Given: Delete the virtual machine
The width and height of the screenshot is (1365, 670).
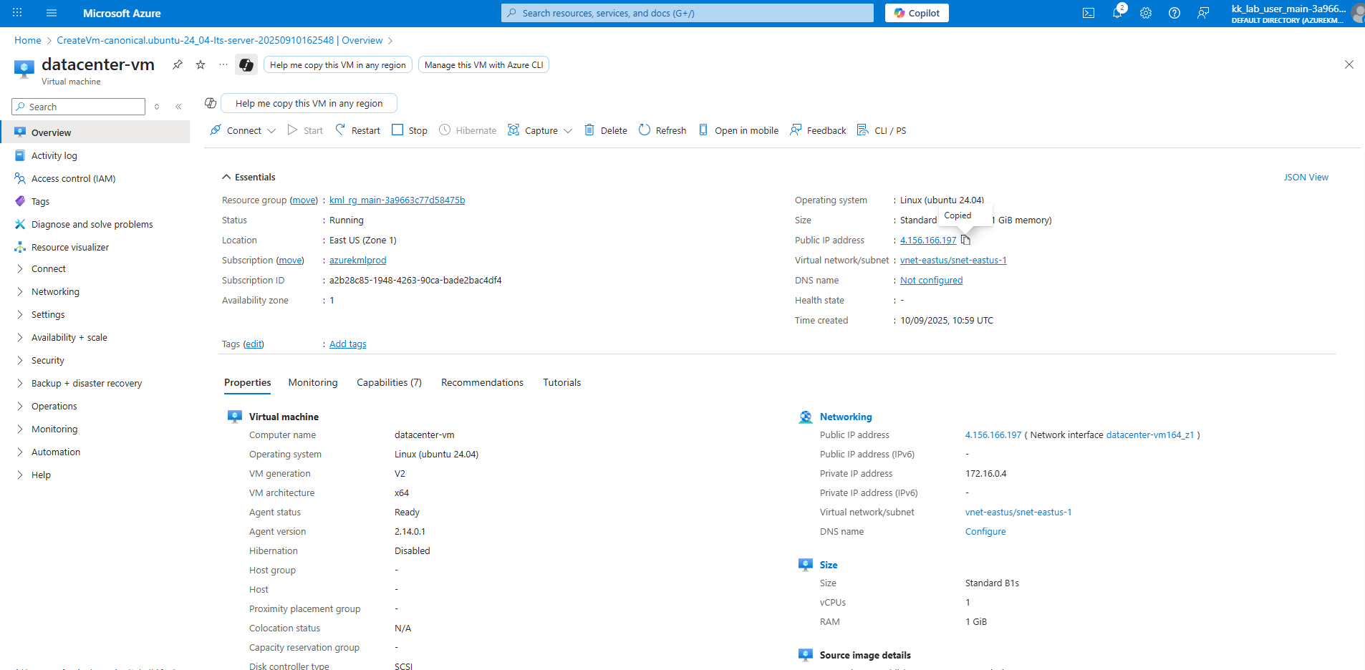Looking at the screenshot, I should [606, 130].
